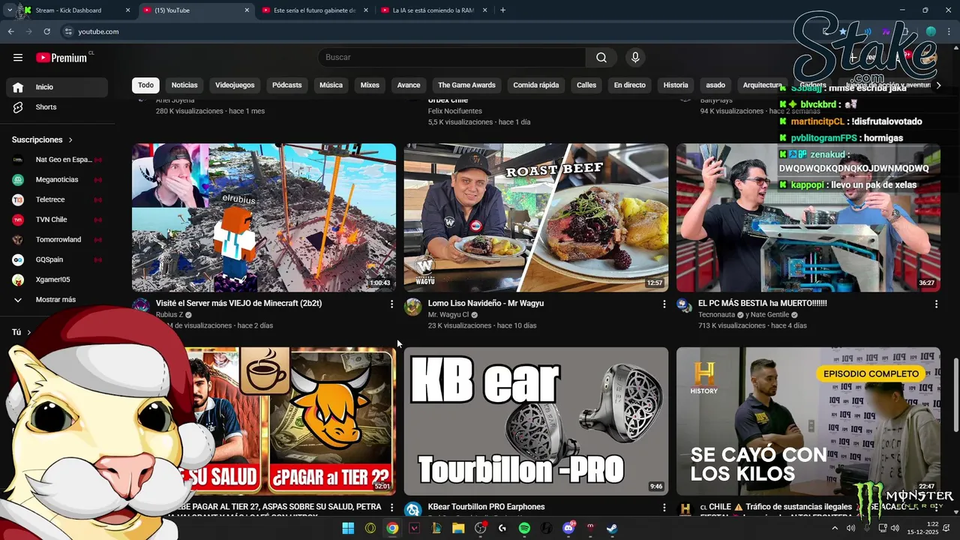Open 'EL PC MÁS BESTIA ha MUERTO' title

click(763, 304)
